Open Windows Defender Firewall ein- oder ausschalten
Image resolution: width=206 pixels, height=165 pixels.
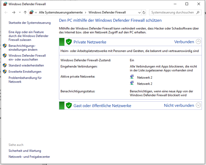coord(27,58)
